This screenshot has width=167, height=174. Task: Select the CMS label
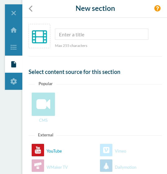point(43,120)
